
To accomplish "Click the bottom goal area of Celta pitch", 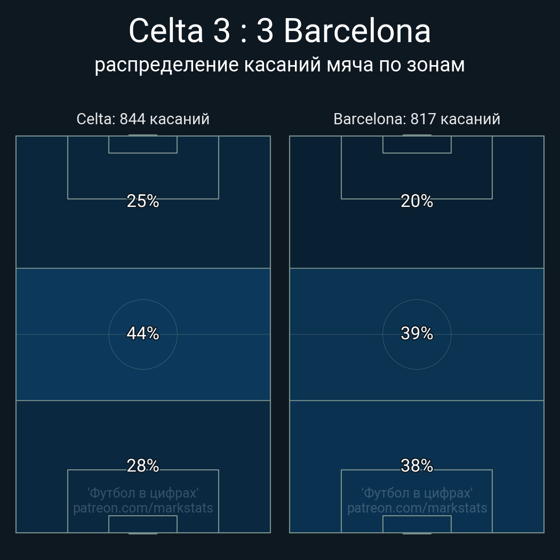I will click(143, 524).
